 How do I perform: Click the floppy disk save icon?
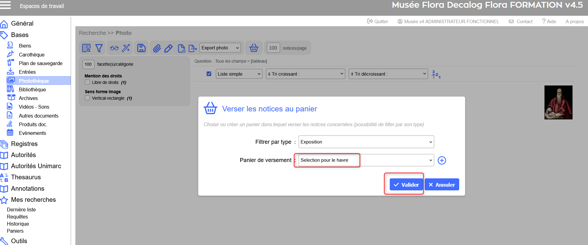(141, 48)
